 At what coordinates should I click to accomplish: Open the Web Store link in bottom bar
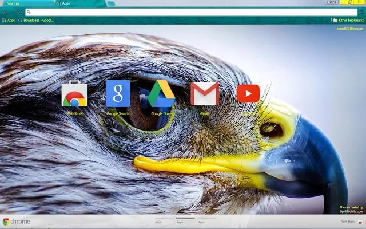click(352, 222)
